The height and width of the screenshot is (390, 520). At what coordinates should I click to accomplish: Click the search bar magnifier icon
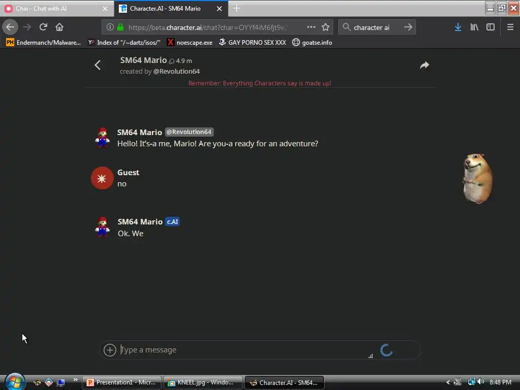click(x=346, y=27)
